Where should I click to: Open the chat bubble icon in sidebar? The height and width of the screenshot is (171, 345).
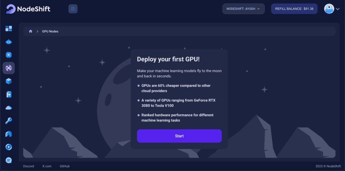coord(8,160)
